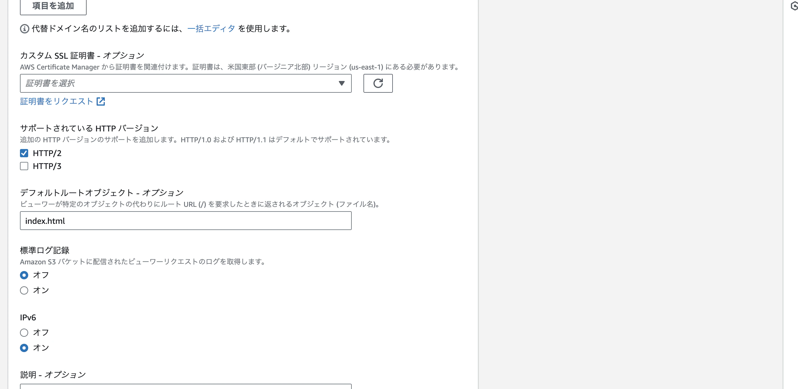
Task: Click the refresh icon beside the certificate dropdown
Action: pyautogui.click(x=378, y=84)
